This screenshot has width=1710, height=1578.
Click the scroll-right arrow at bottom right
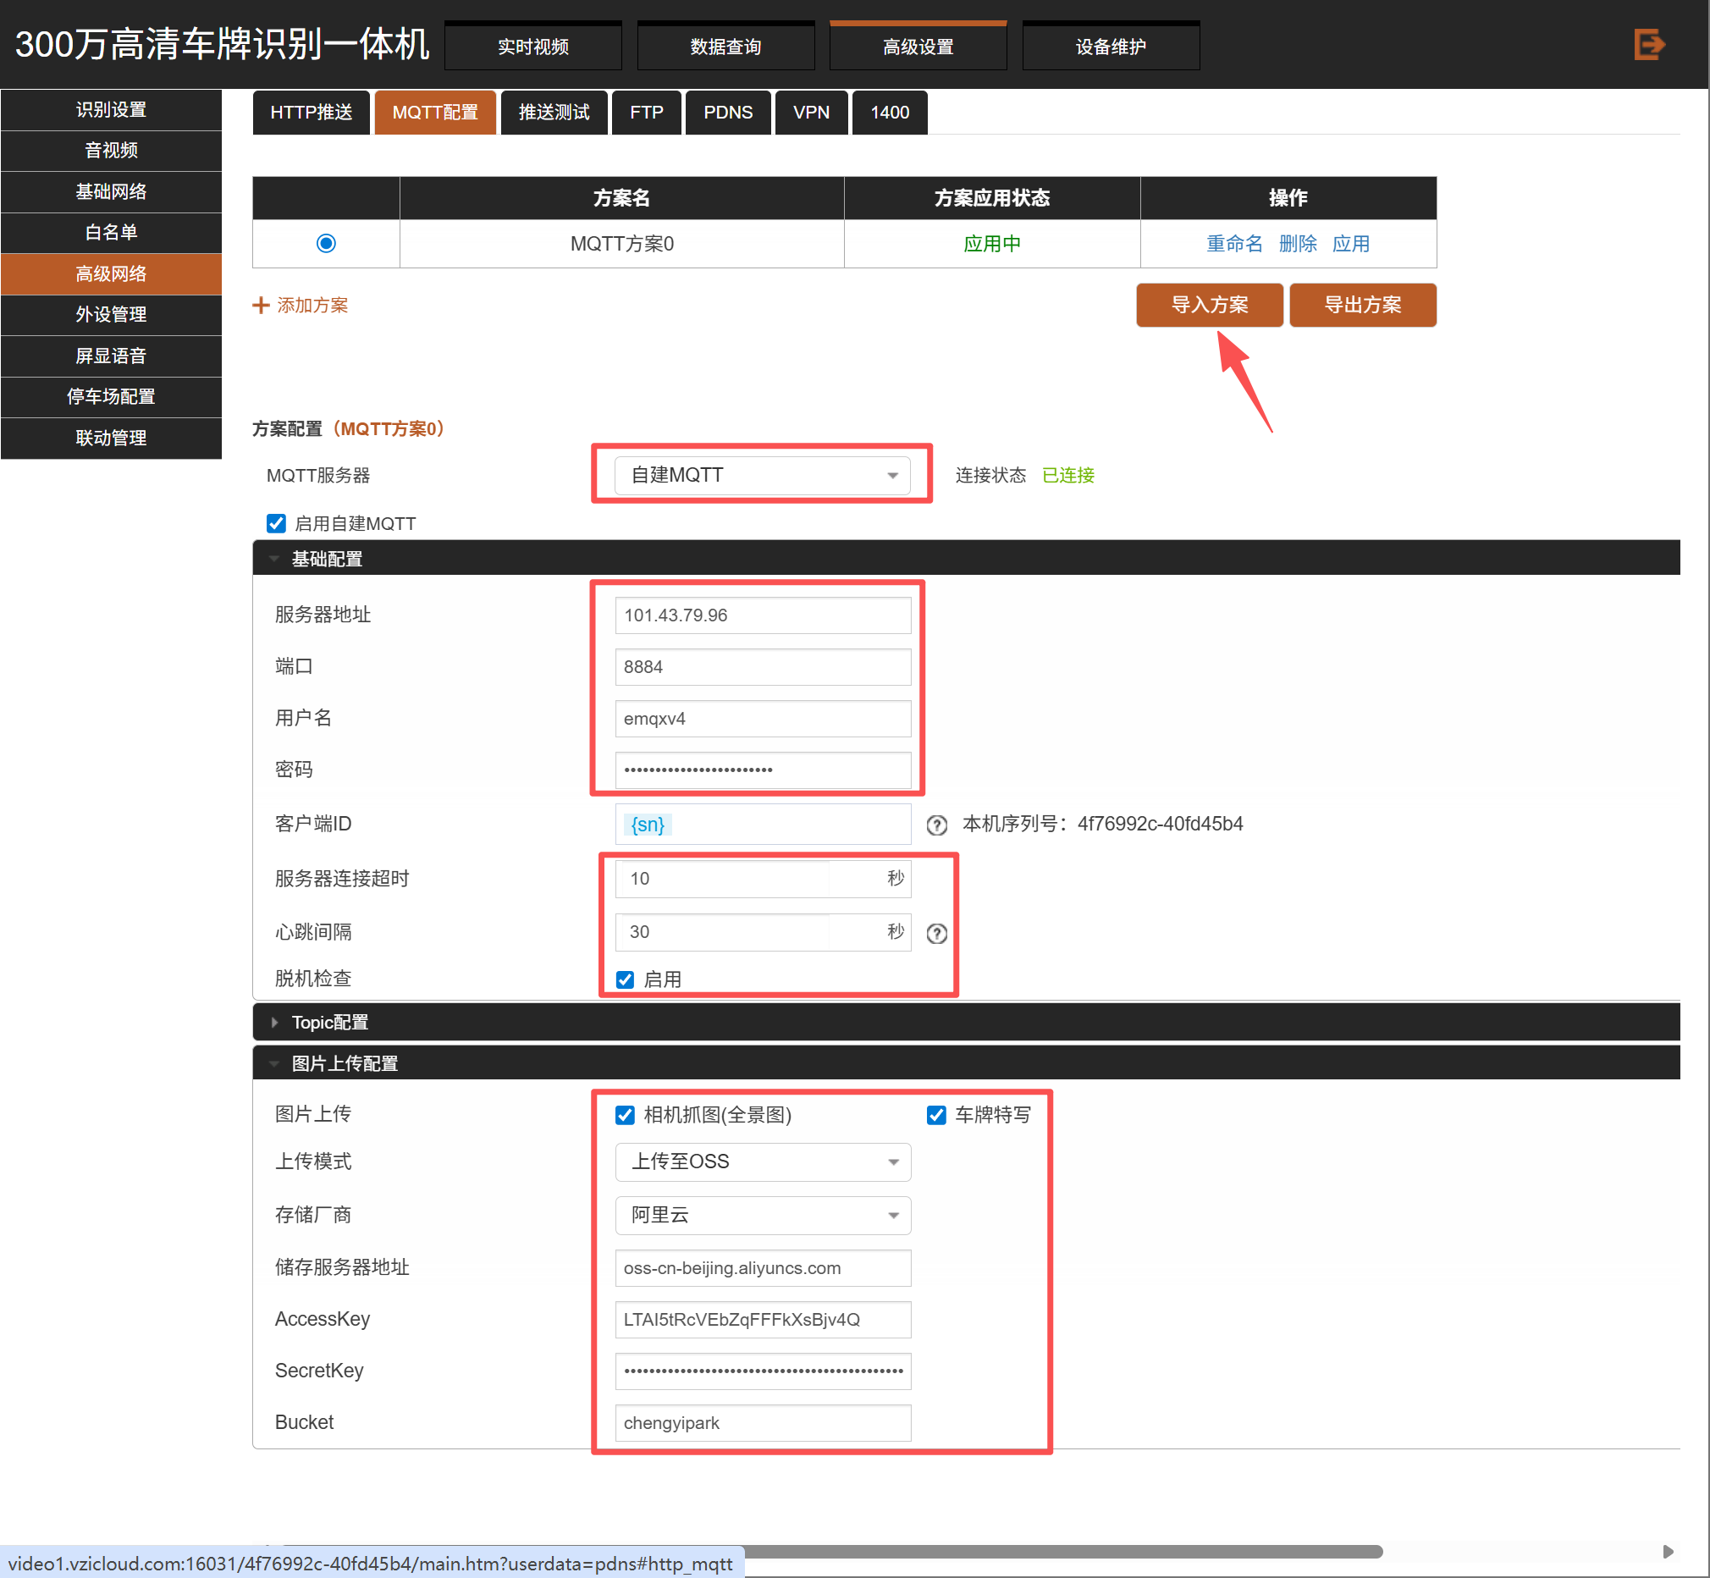tap(1668, 1551)
